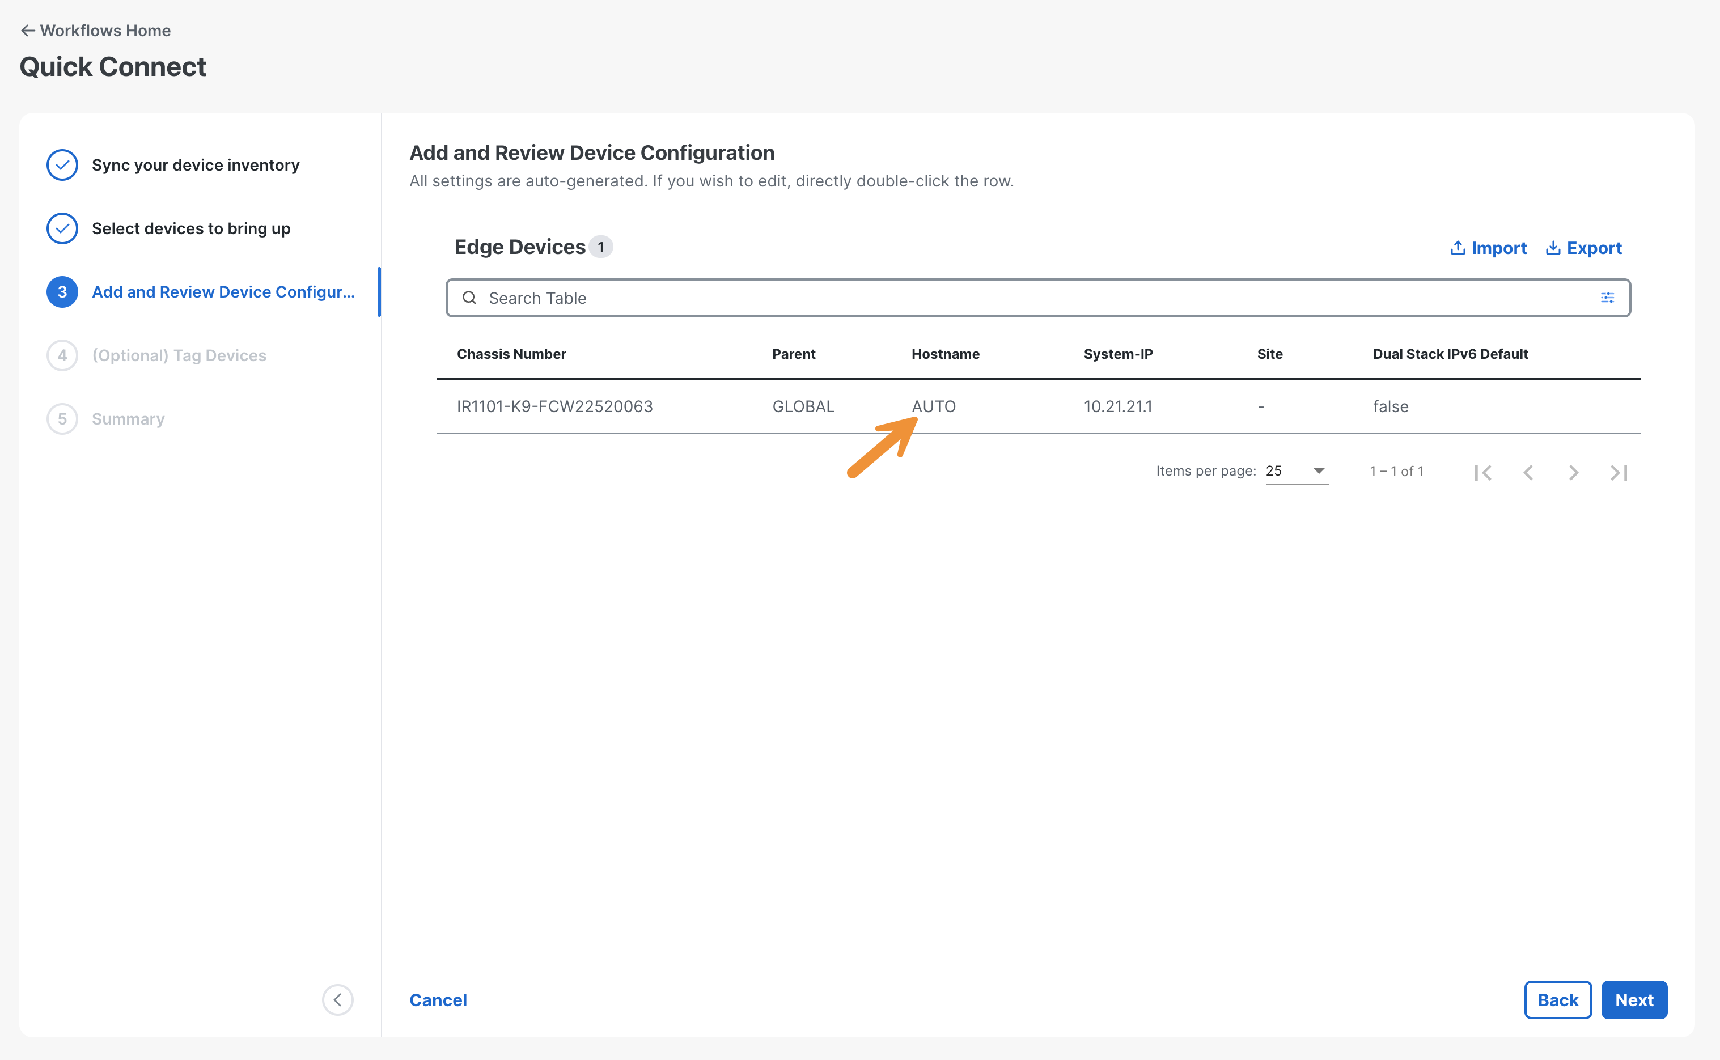
Task: Sort by Parent column header
Action: [794, 354]
